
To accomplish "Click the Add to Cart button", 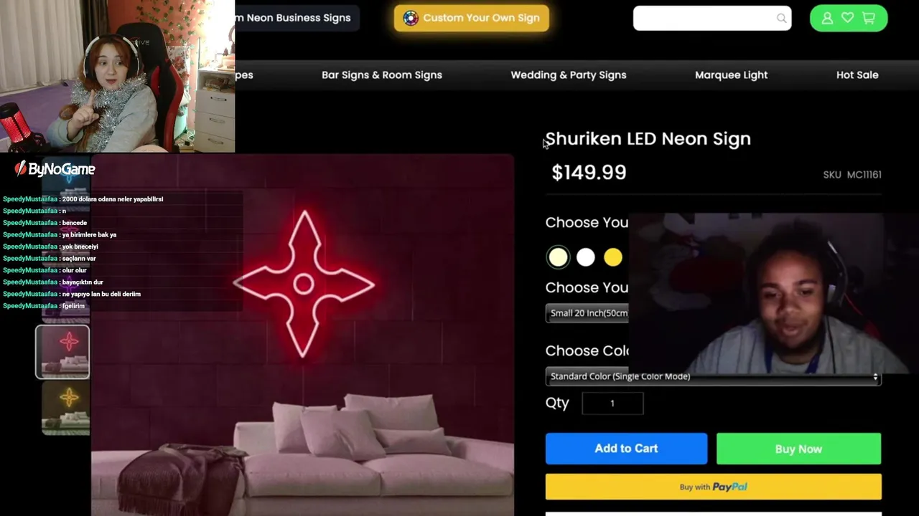I will click(626, 449).
